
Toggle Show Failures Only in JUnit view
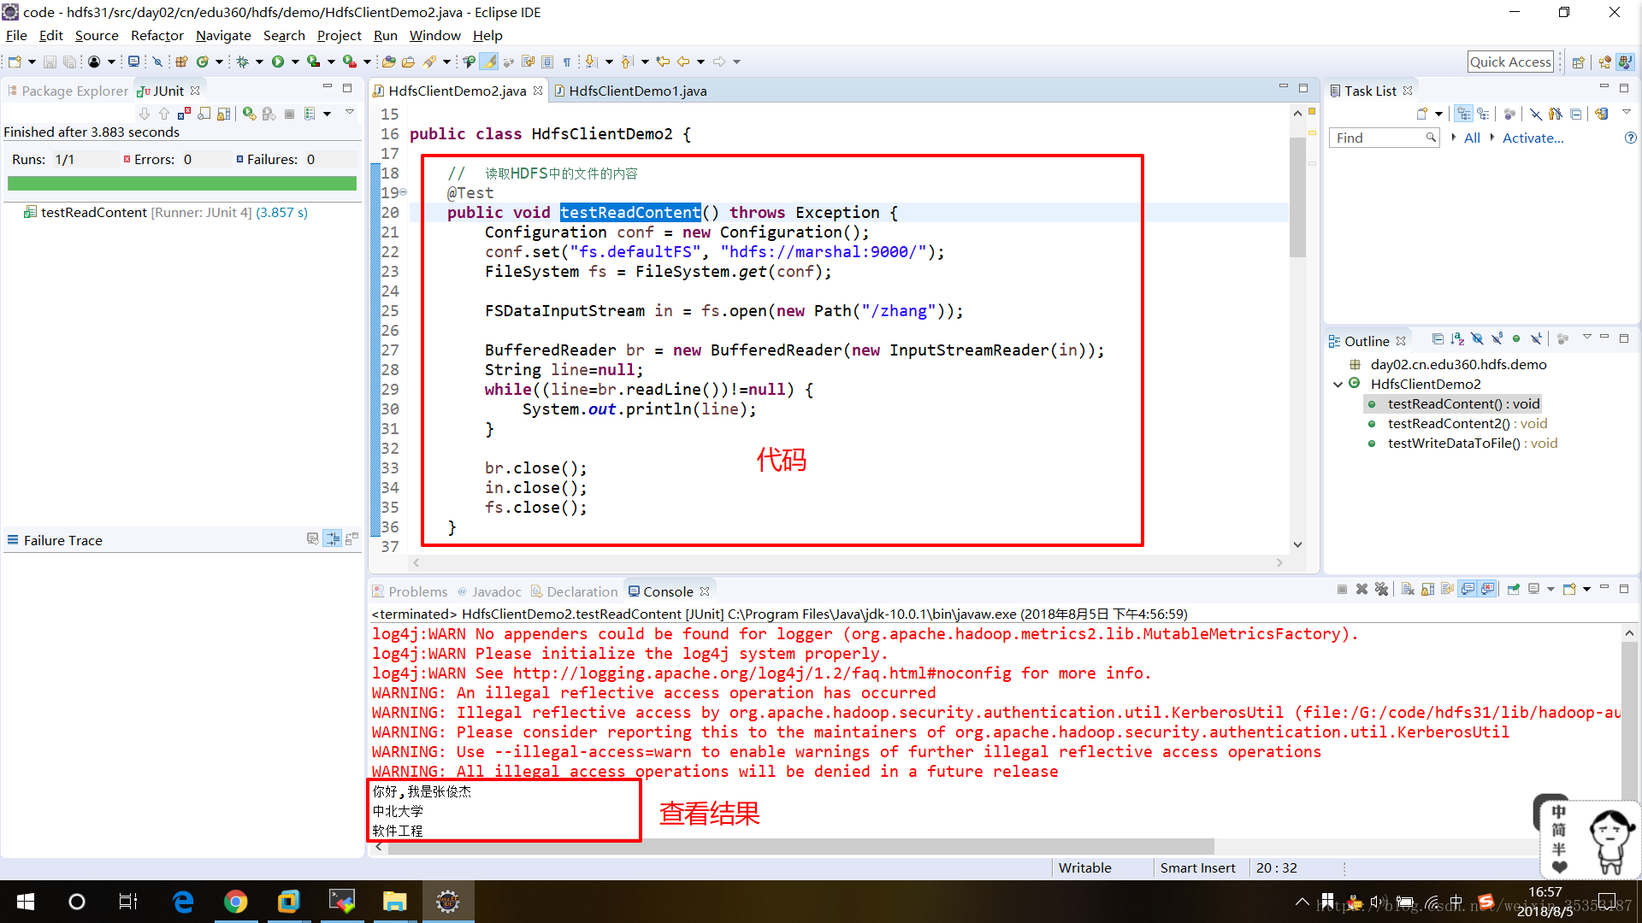click(185, 114)
